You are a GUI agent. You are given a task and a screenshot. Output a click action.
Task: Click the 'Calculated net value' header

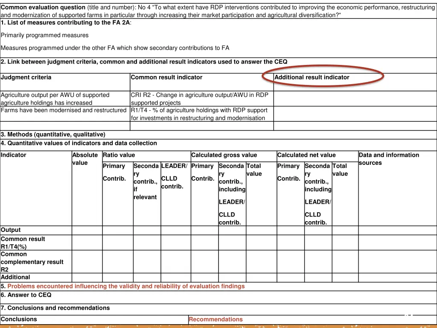[x=306, y=155]
